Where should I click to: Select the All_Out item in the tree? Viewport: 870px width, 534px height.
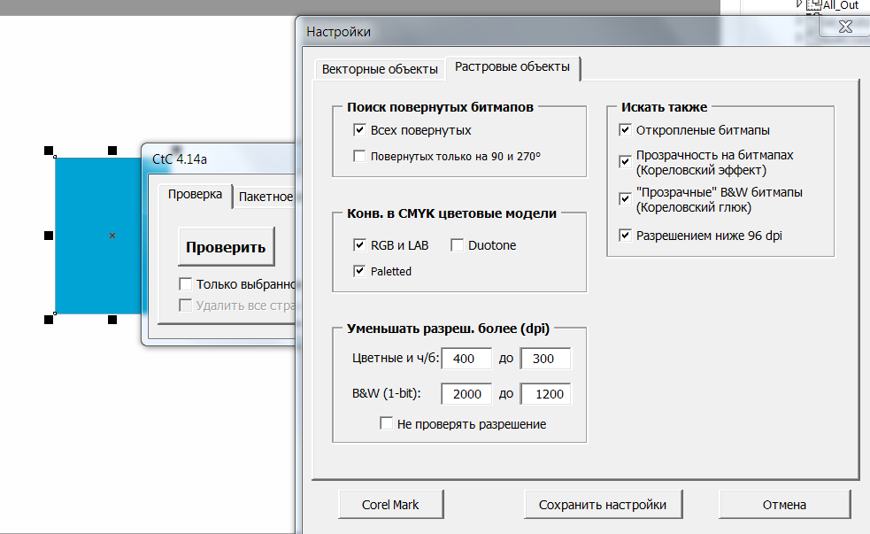pos(840,5)
